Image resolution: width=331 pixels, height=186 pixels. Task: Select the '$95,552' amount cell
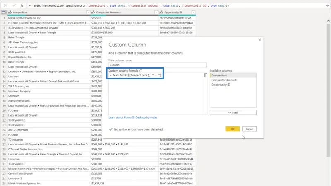tap(125, 18)
